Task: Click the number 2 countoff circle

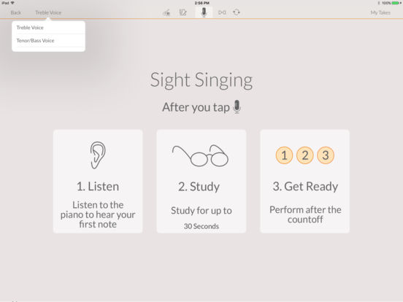Action: pyautogui.click(x=305, y=155)
